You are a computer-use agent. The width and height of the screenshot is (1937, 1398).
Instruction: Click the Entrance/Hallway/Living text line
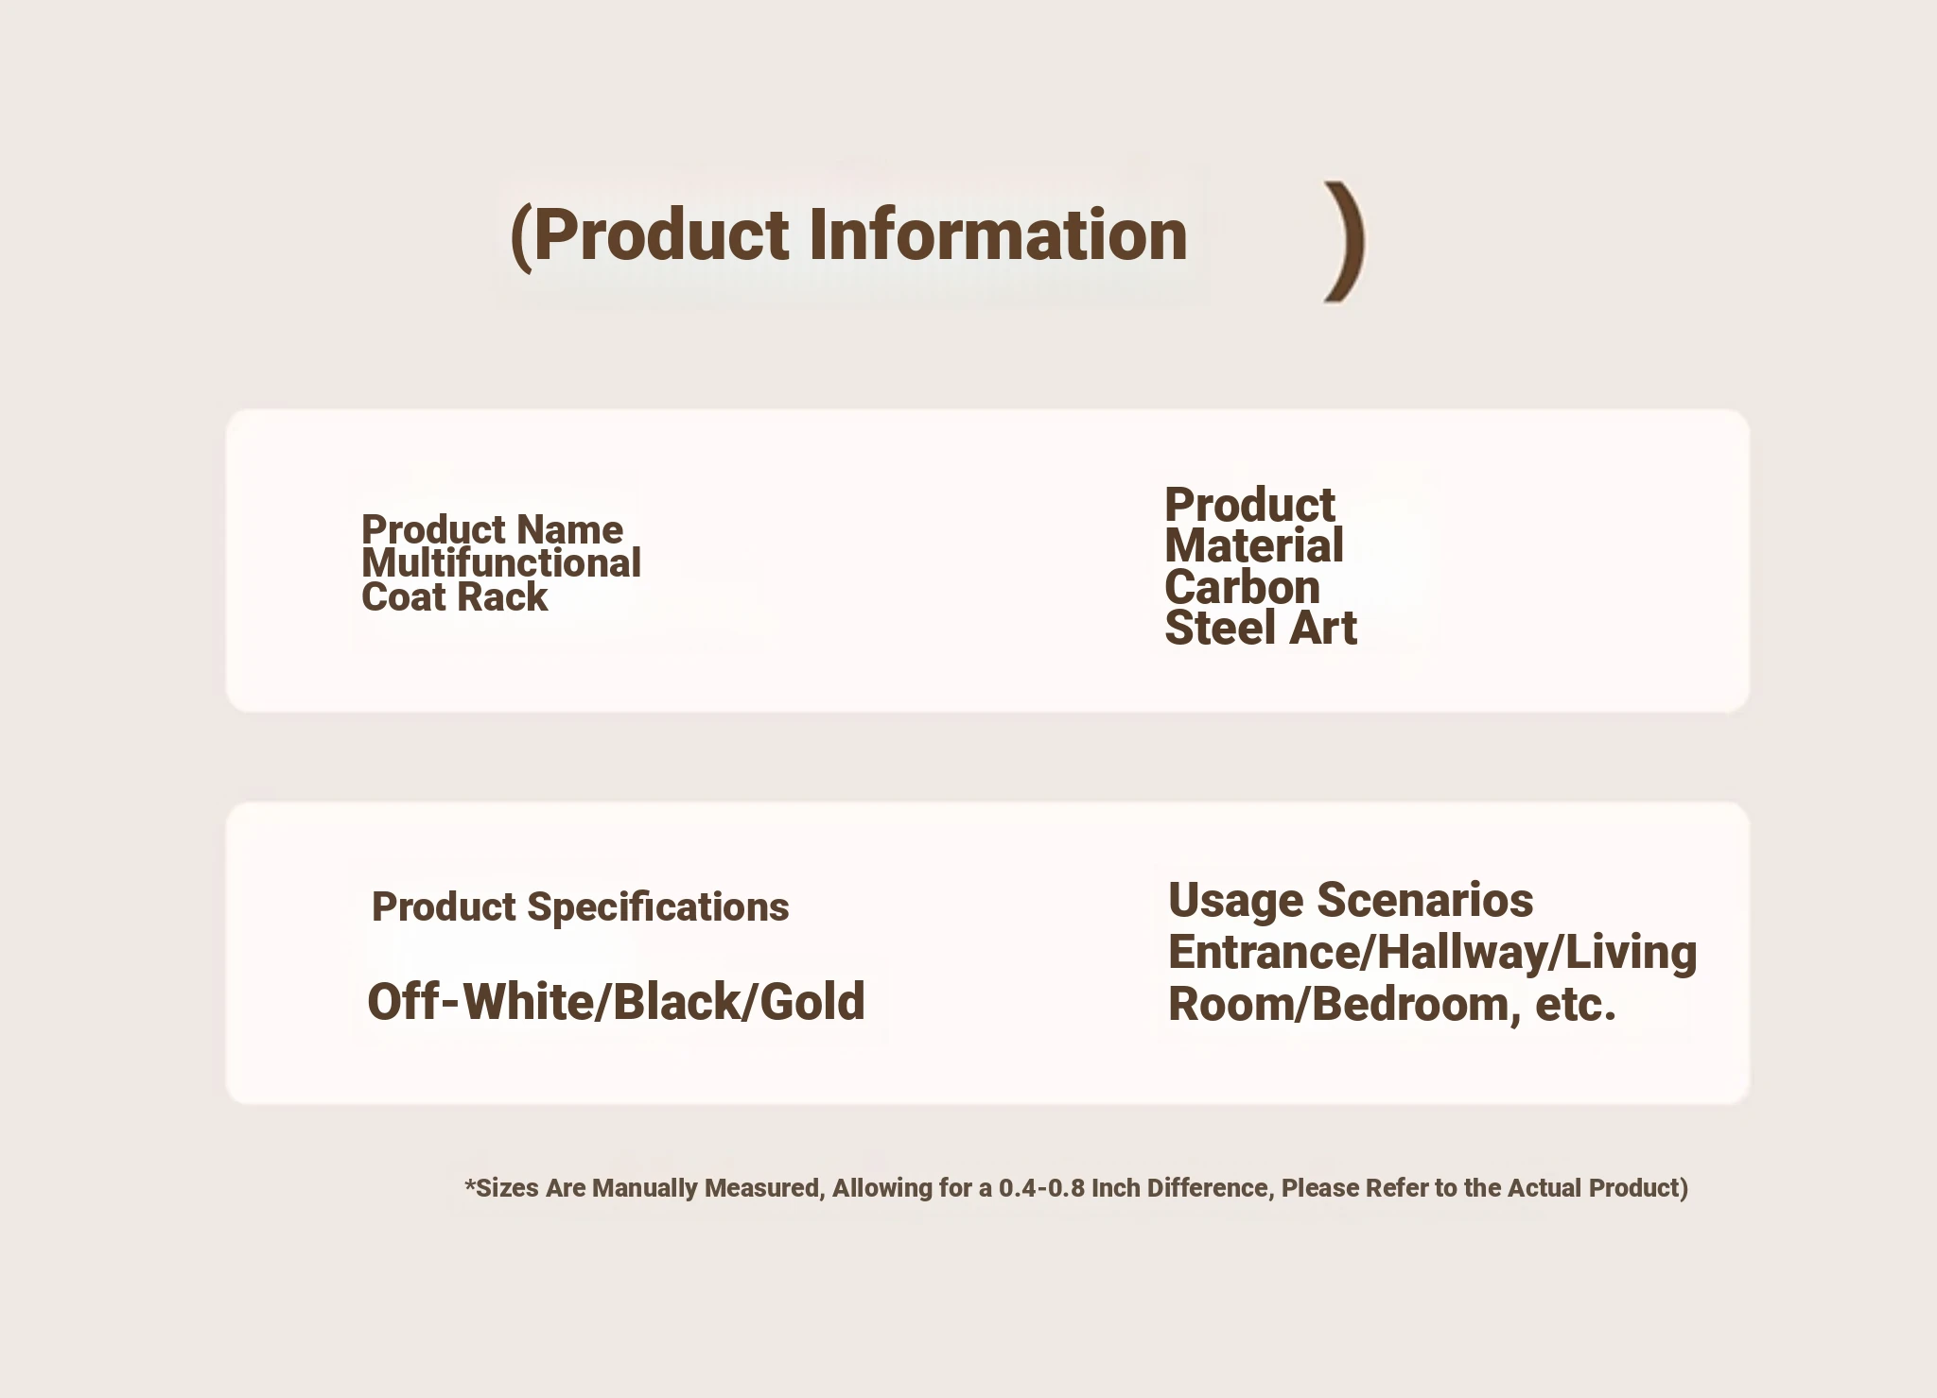[1433, 952]
